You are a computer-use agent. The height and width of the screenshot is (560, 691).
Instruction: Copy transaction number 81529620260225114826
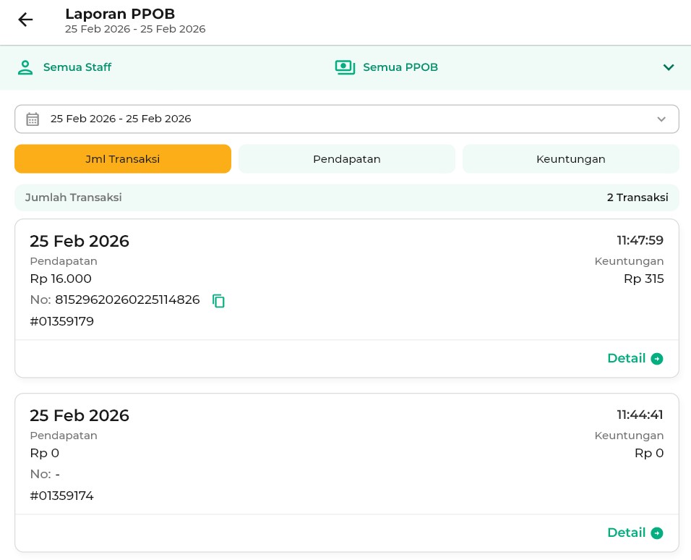pos(219,301)
